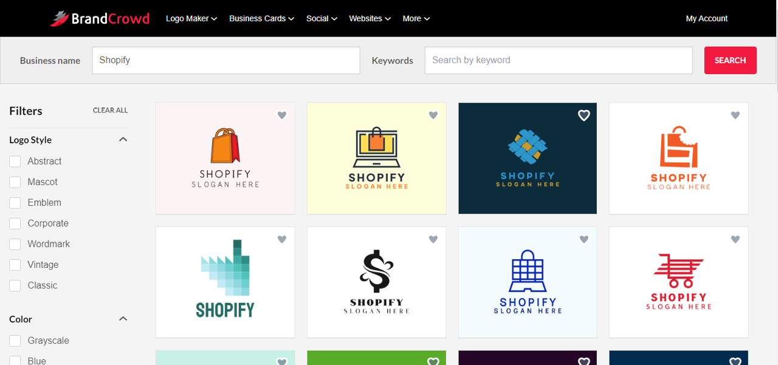Open the laptop with bag logo design
Viewport: 778px width, 365px height.
[377, 158]
